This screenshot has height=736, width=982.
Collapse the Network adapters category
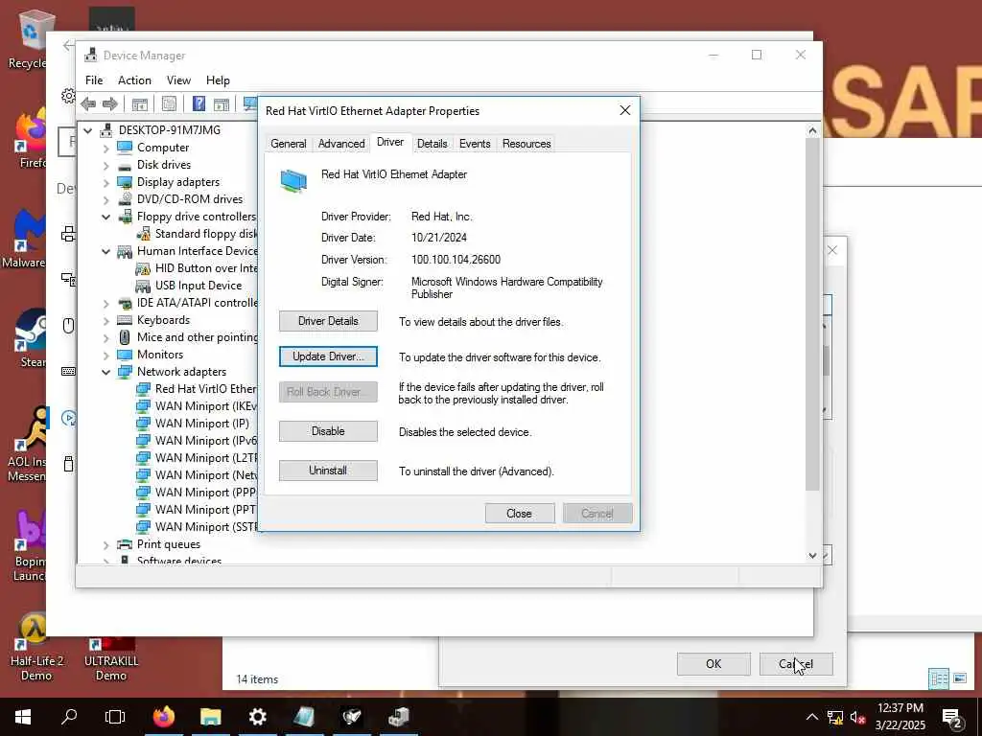tap(105, 372)
